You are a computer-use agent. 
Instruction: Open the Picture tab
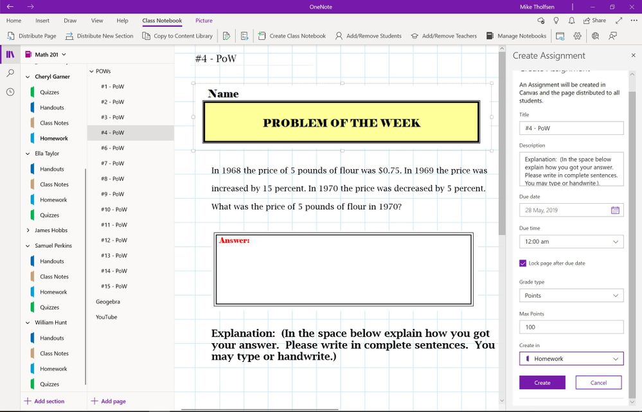click(x=204, y=21)
